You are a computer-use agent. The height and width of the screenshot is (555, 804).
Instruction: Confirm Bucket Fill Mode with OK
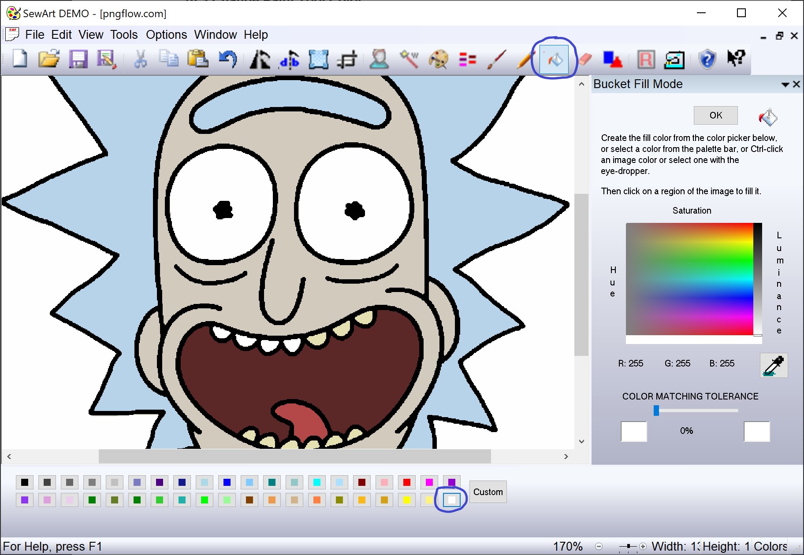[x=716, y=115]
